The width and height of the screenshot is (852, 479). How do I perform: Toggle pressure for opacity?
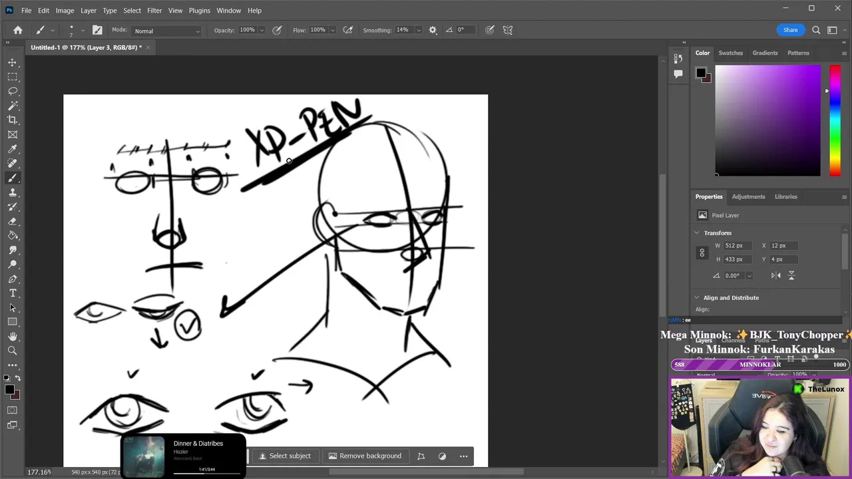(277, 30)
